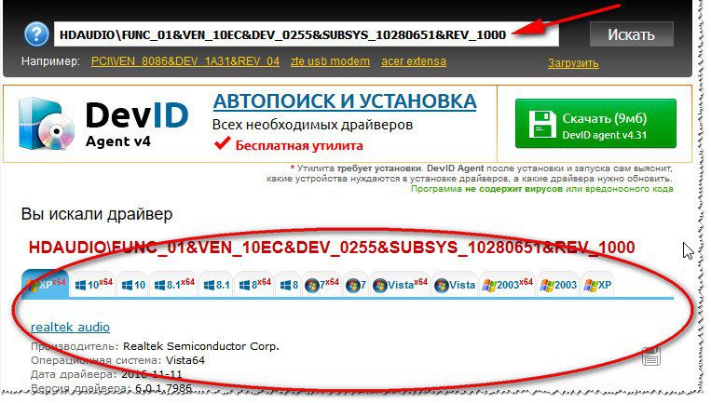711x403 pixels.
Task: Select the Windows 8 x64 tab
Action: pyautogui.click(x=254, y=285)
